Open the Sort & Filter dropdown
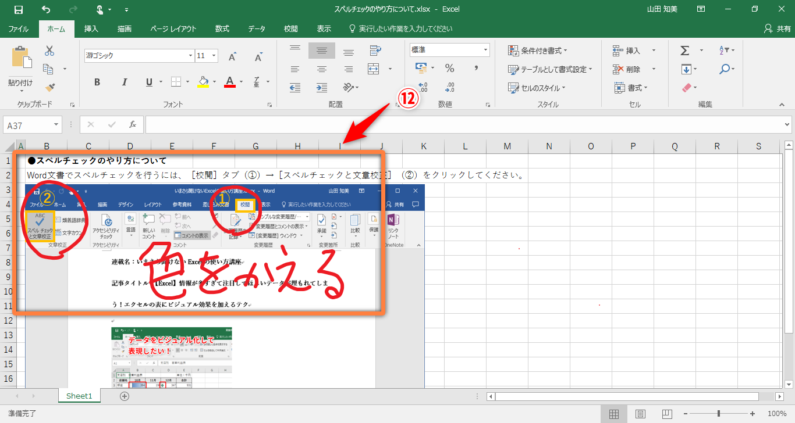This screenshot has height=423, width=795. pyautogui.click(x=727, y=51)
